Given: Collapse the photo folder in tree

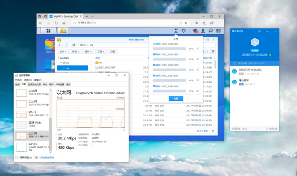Looking at the screenshot, I should tap(61, 63).
